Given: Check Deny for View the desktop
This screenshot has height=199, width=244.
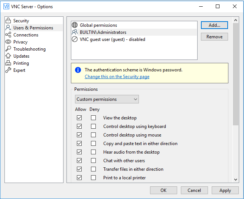Looking at the screenshot, I should (x=93, y=118).
